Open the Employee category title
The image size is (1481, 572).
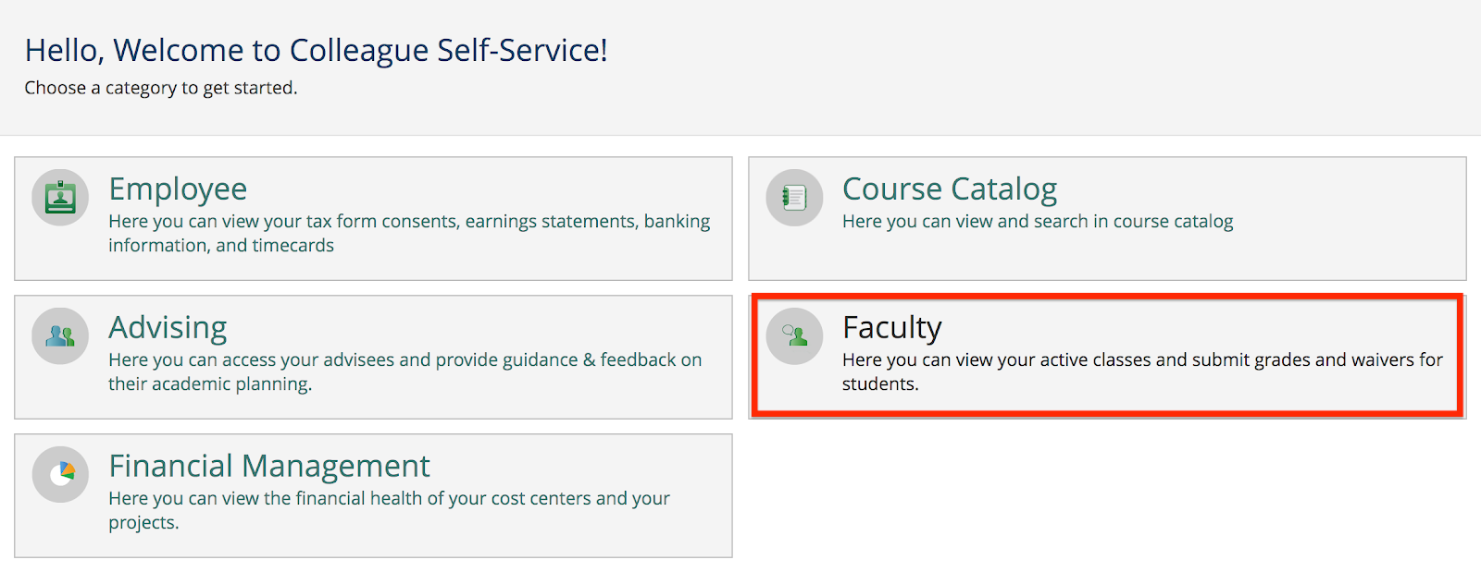tap(178, 189)
